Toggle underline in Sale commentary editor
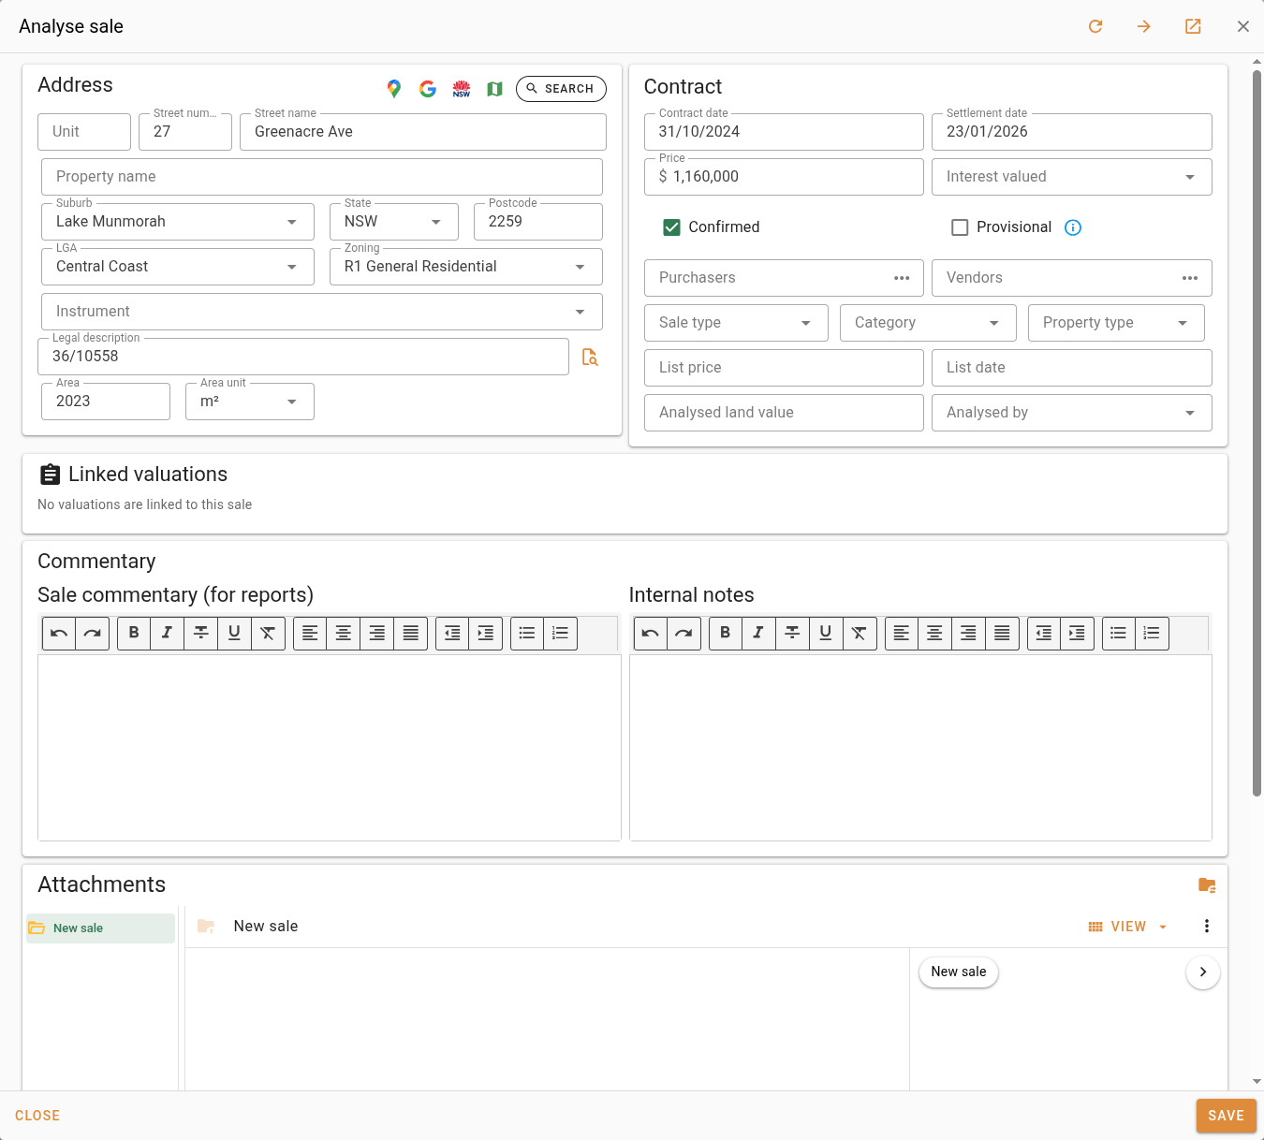1264x1140 pixels. coord(235,634)
